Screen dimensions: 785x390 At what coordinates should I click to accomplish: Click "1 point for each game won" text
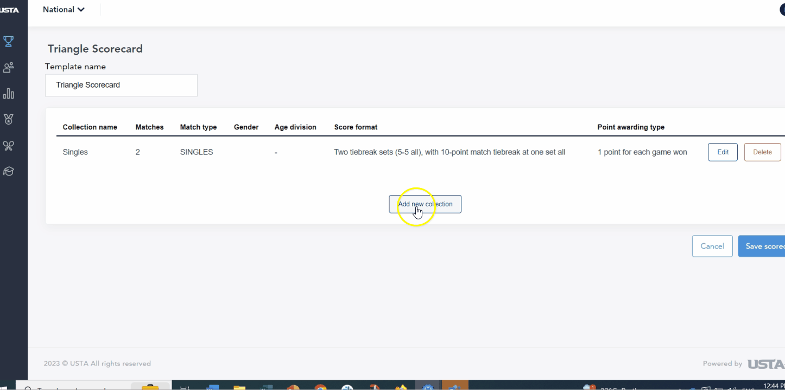(x=642, y=152)
